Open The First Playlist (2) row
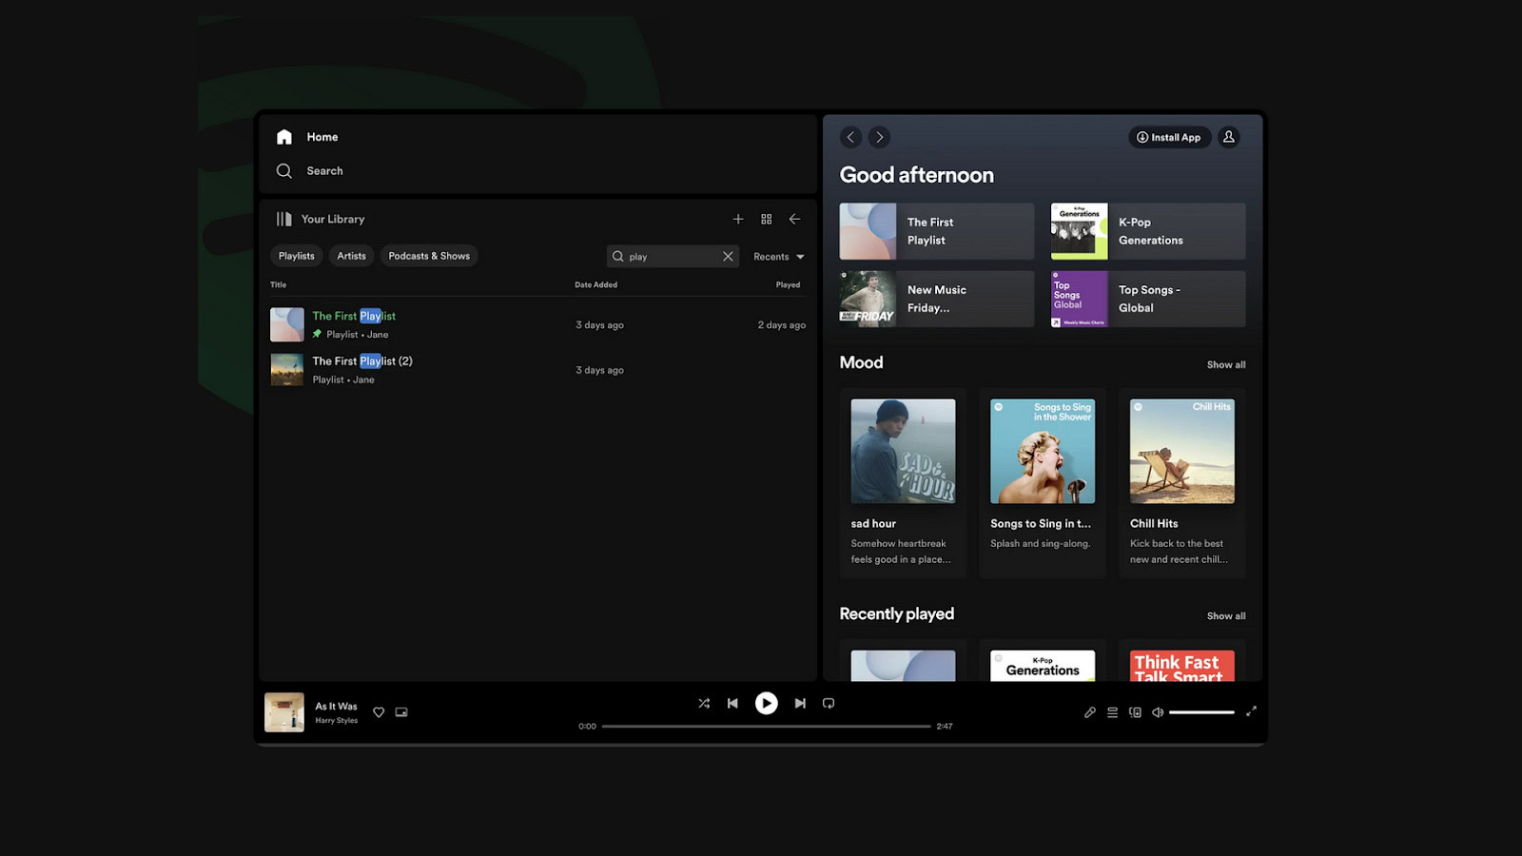Screen dimensions: 1522x856 [538, 370]
